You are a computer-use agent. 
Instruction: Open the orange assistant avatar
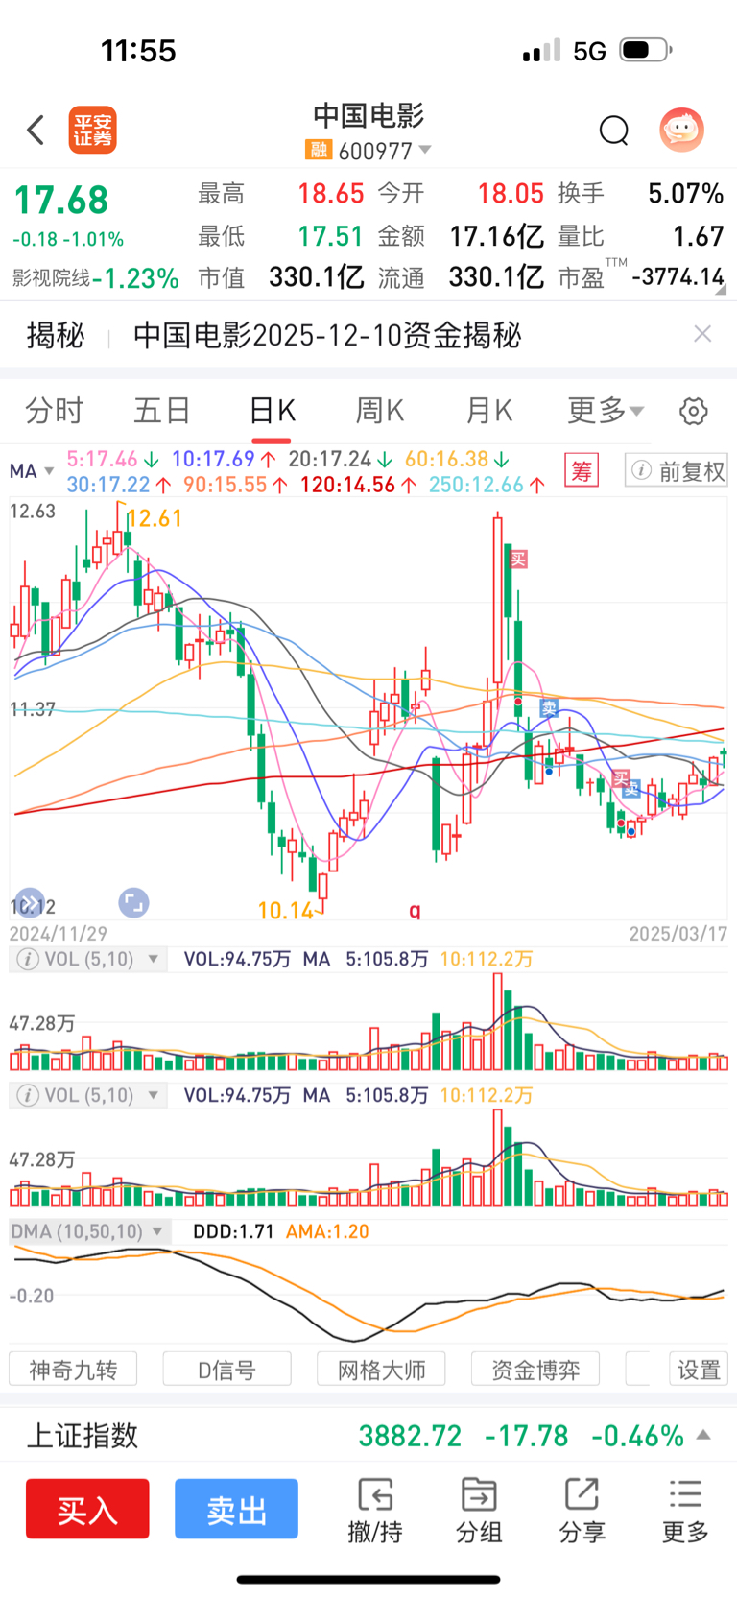pyautogui.click(x=682, y=130)
